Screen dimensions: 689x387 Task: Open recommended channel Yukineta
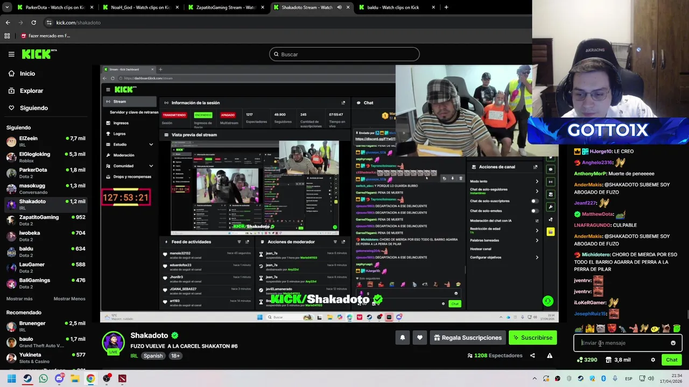click(46, 358)
